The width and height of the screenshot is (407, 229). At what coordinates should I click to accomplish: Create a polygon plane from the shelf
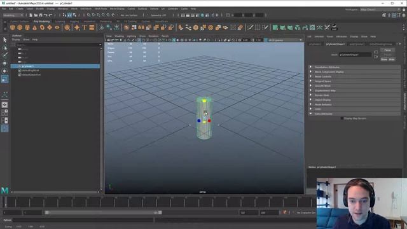point(50,27)
